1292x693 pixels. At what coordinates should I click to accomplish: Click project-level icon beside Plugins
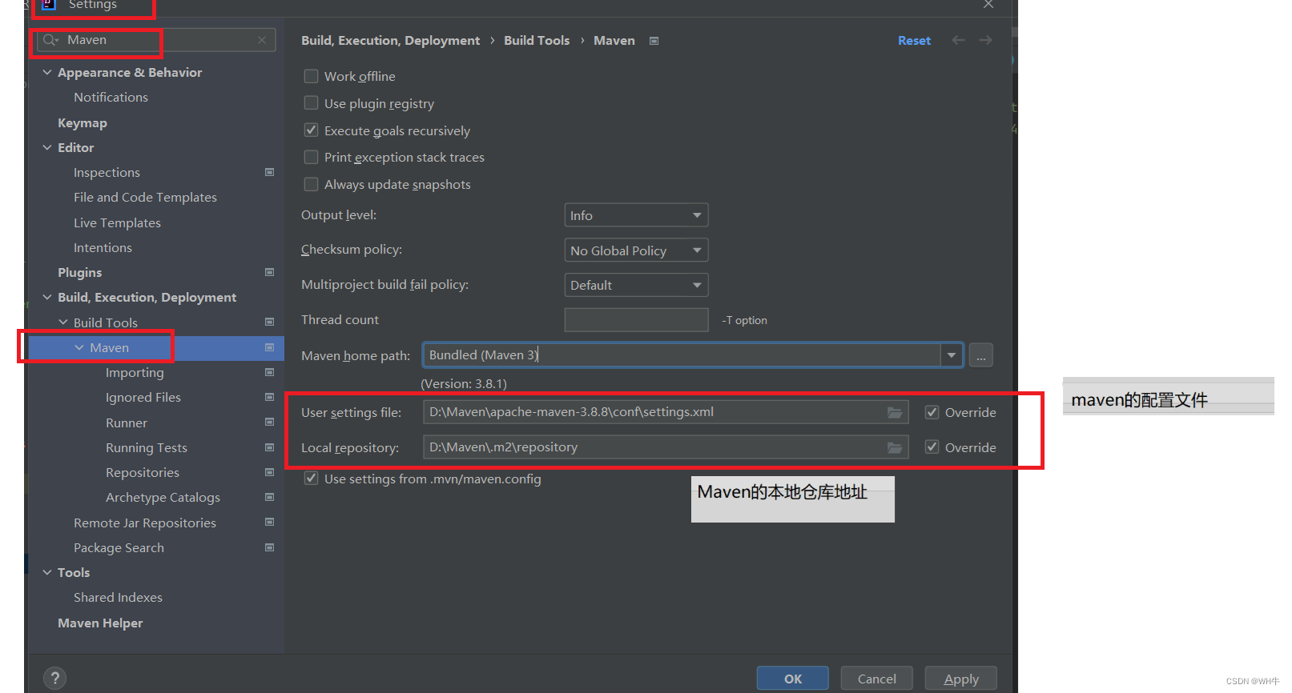(x=270, y=272)
